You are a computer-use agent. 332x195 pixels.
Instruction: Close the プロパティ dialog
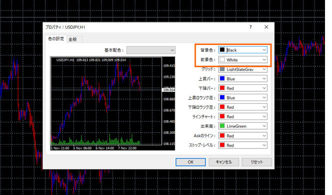(x=267, y=27)
